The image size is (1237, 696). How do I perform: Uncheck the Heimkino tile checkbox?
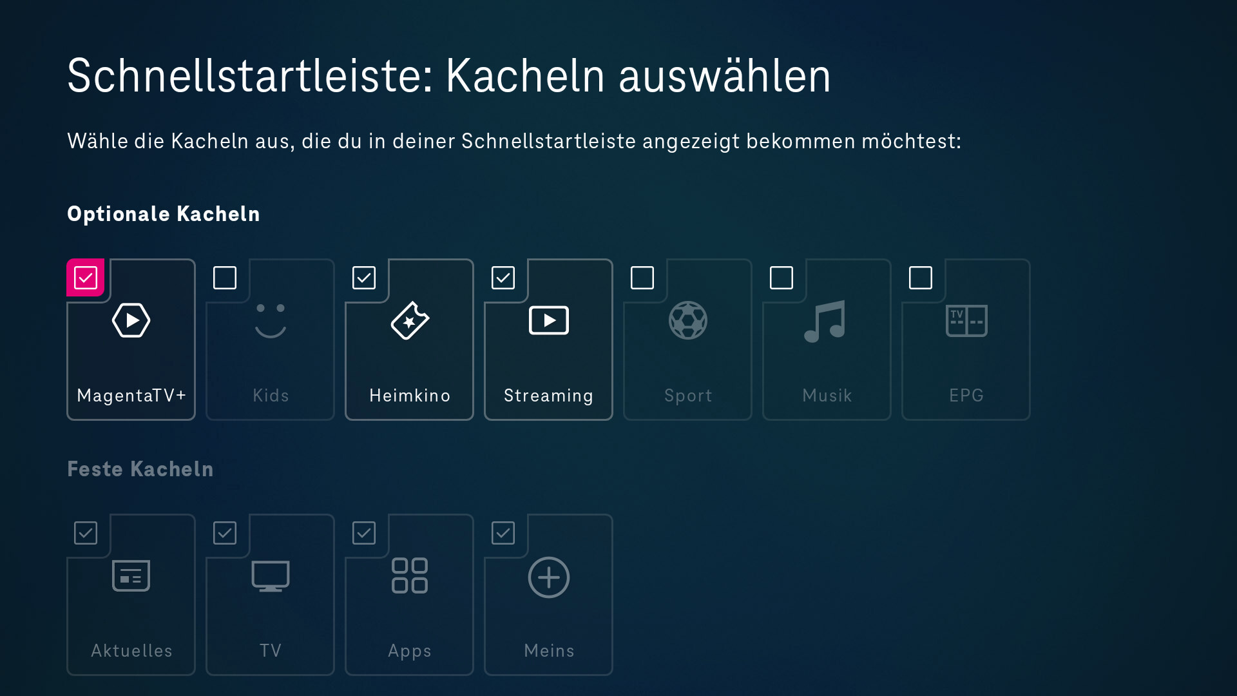coord(364,278)
